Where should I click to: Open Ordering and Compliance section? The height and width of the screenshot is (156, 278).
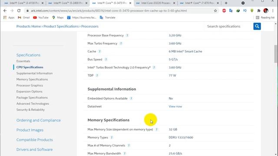[x=39, y=120]
